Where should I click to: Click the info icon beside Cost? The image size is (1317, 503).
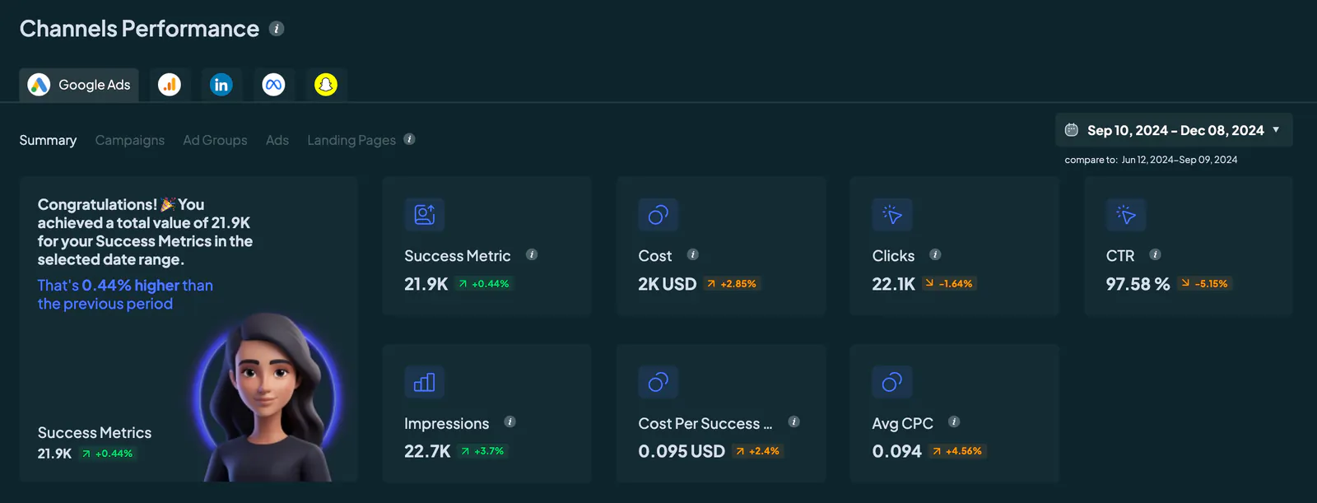coord(693,254)
